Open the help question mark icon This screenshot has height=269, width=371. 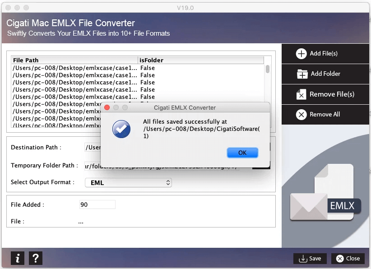tap(36, 258)
